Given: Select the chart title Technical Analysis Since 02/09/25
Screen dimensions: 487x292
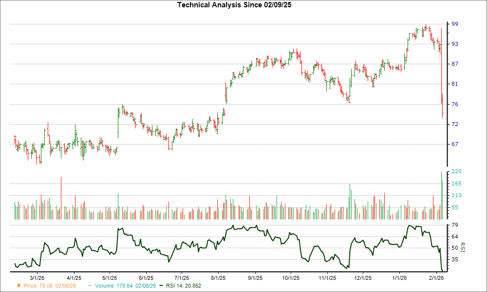Looking at the screenshot, I should coord(234,5).
